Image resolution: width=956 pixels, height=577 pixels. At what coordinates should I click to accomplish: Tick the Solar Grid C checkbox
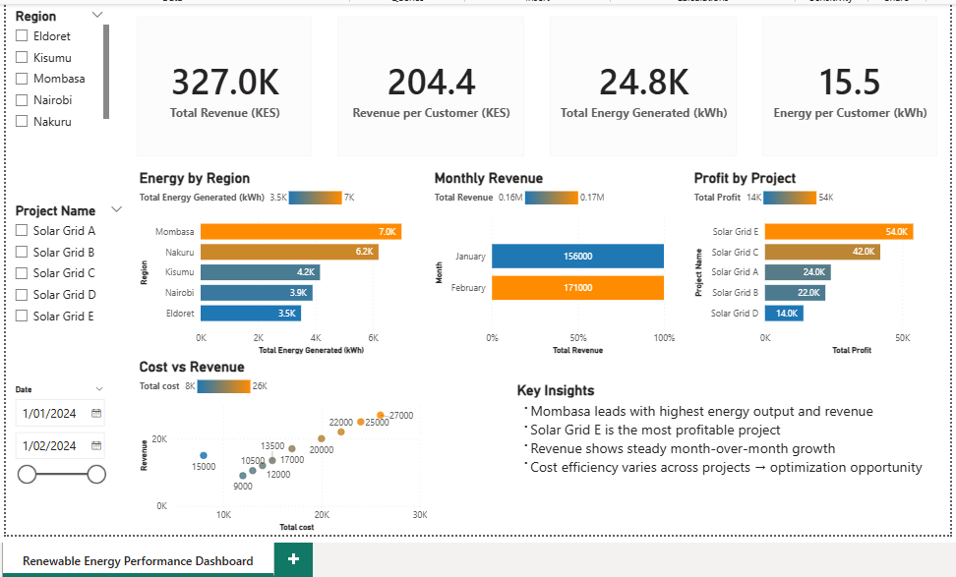pyautogui.click(x=22, y=273)
